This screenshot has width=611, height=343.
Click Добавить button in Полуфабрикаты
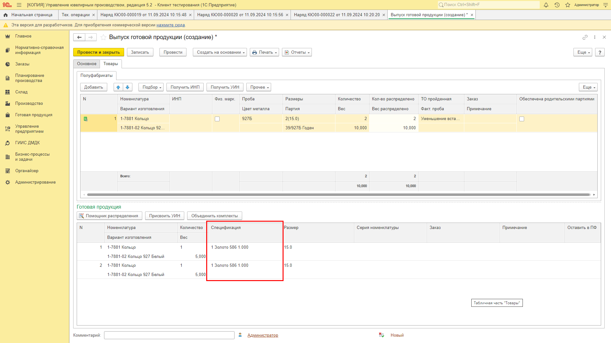(94, 87)
